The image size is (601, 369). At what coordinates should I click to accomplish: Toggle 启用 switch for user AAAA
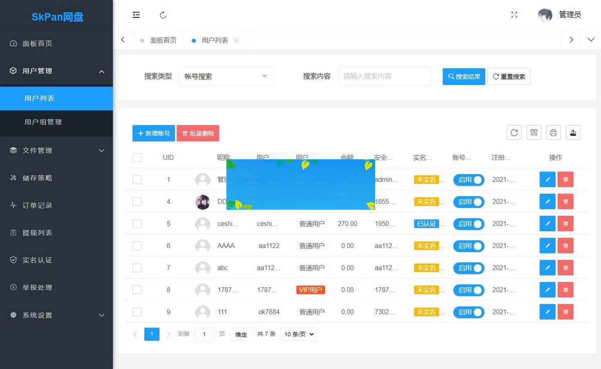point(468,246)
